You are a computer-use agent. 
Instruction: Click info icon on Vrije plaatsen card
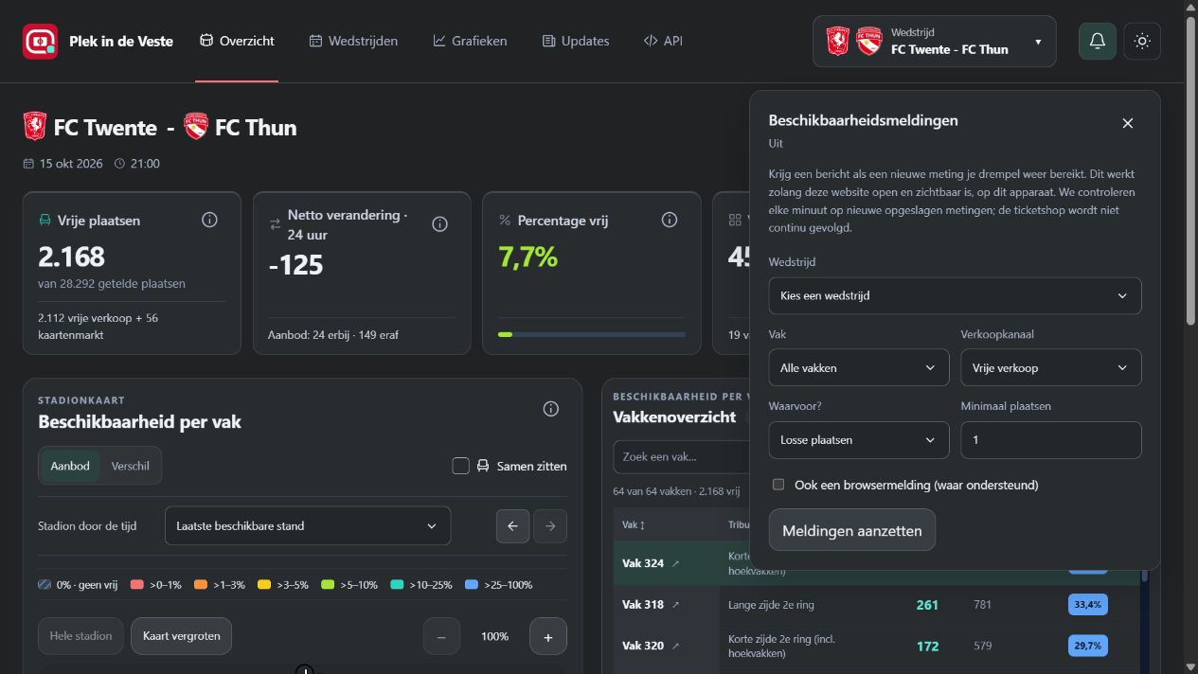(x=209, y=220)
